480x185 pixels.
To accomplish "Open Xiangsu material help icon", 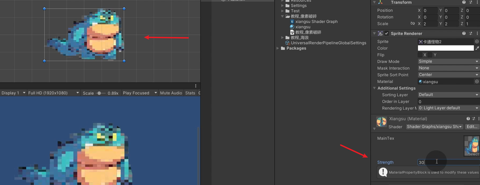I will pyautogui.click(x=468, y=119).
